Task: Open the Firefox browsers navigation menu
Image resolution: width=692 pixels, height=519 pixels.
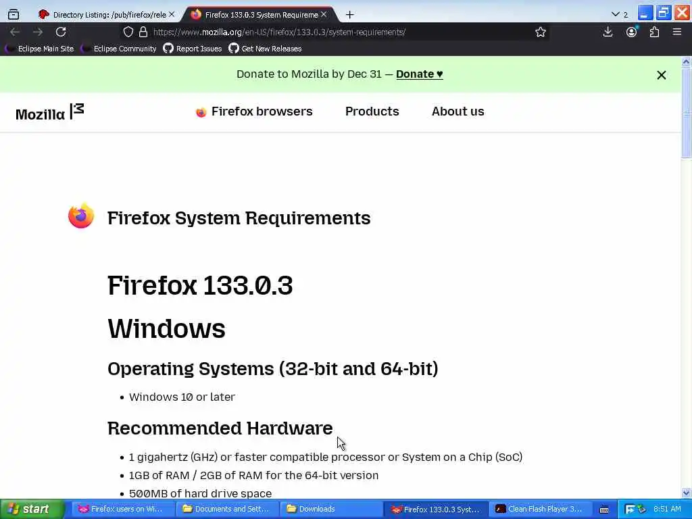Action: (254, 112)
